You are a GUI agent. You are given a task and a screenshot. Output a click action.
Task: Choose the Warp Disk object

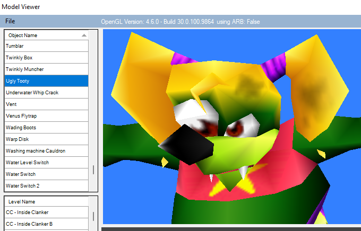click(x=46, y=139)
